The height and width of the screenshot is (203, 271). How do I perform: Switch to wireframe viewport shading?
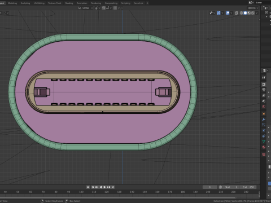click(242, 13)
